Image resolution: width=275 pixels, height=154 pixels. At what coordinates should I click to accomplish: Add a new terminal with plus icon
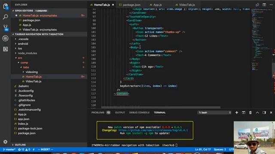237,113
